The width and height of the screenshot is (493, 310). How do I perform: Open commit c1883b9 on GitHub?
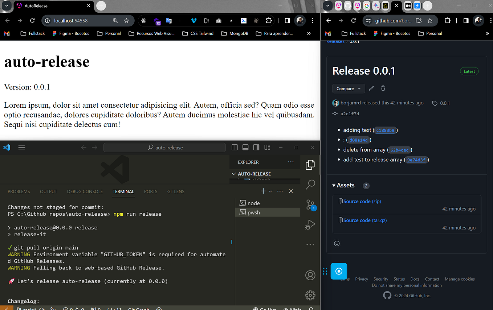tap(385, 130)
